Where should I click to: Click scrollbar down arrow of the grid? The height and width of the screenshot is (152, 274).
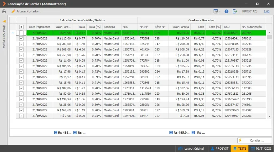[269, 117]
